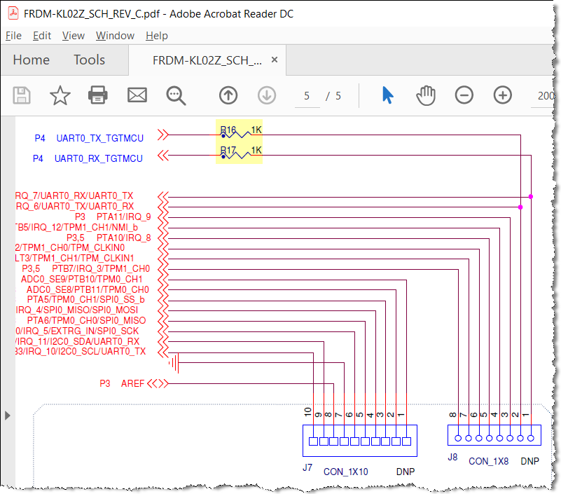Open the zoom search tool

click(x=175, y=95)
